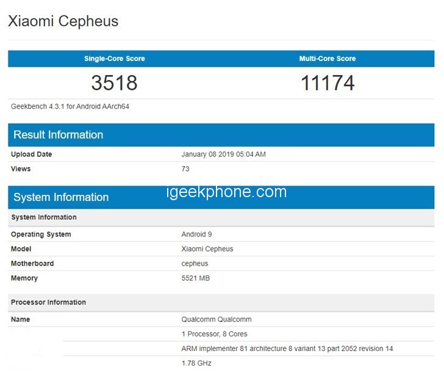The height and width of the screenshot is (376, 444).
Task: Click the Xiaomi Cepheus page title
Action: click(x=63, y=21)
